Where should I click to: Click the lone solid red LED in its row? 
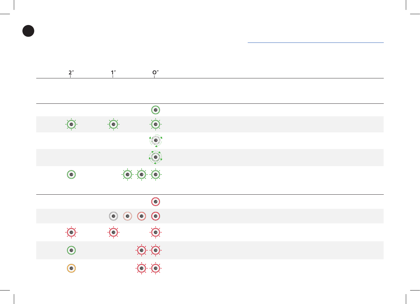[x=155, y=201]
